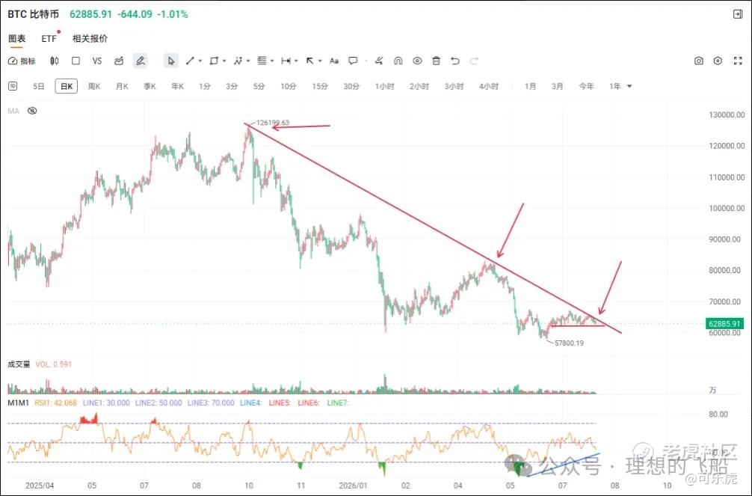Toggle visibility of all drawings
This screenshot has width=752, height=496.
click(x=417, y=61)
